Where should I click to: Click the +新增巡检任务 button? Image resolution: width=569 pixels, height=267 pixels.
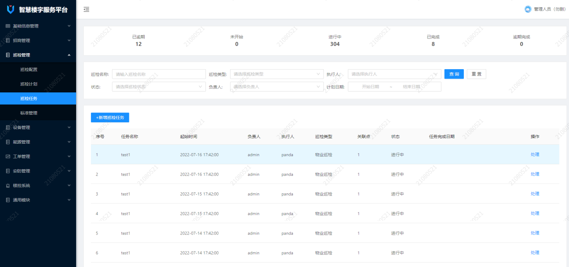click(x=110, y=117)
